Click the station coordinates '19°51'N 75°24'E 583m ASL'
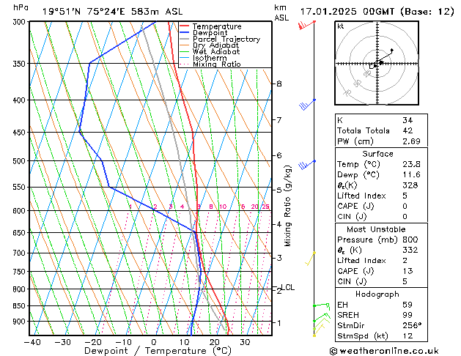The image size is (461, 356). point(112,12)
